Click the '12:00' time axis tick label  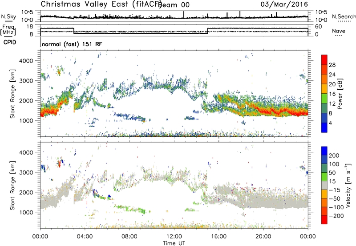(174, 237)
